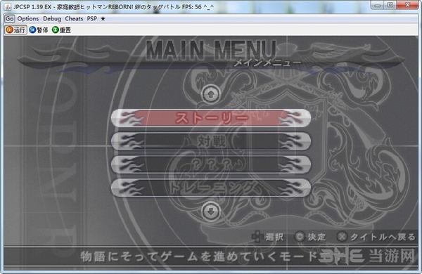Click the orange 运行 run icon
This screenshot has height=274, width=422.
pos(9,30)
